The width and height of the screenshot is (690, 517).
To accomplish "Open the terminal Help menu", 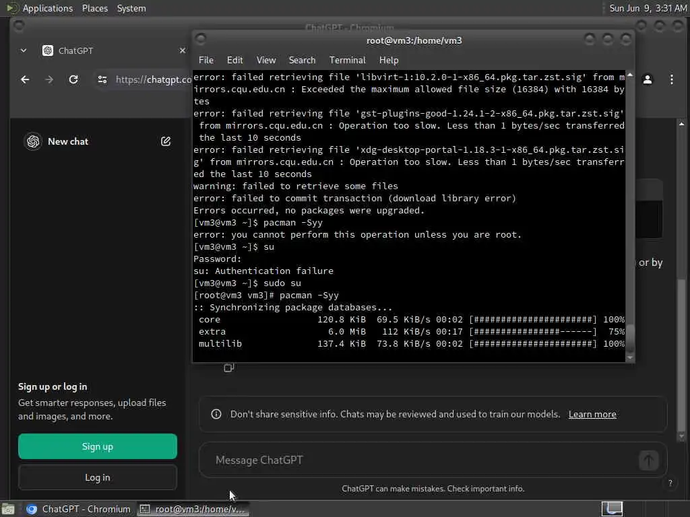I will click(x=389, y=60).
